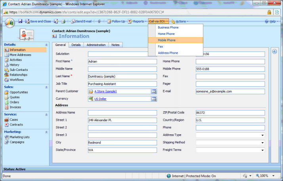
Task: Click the First Name field
Action: [122, 61]
